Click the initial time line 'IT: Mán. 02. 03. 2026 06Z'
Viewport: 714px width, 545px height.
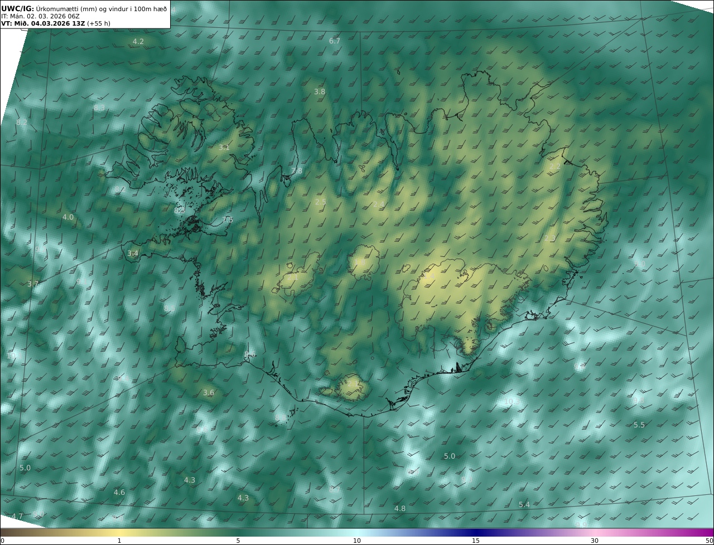[40, 16]
